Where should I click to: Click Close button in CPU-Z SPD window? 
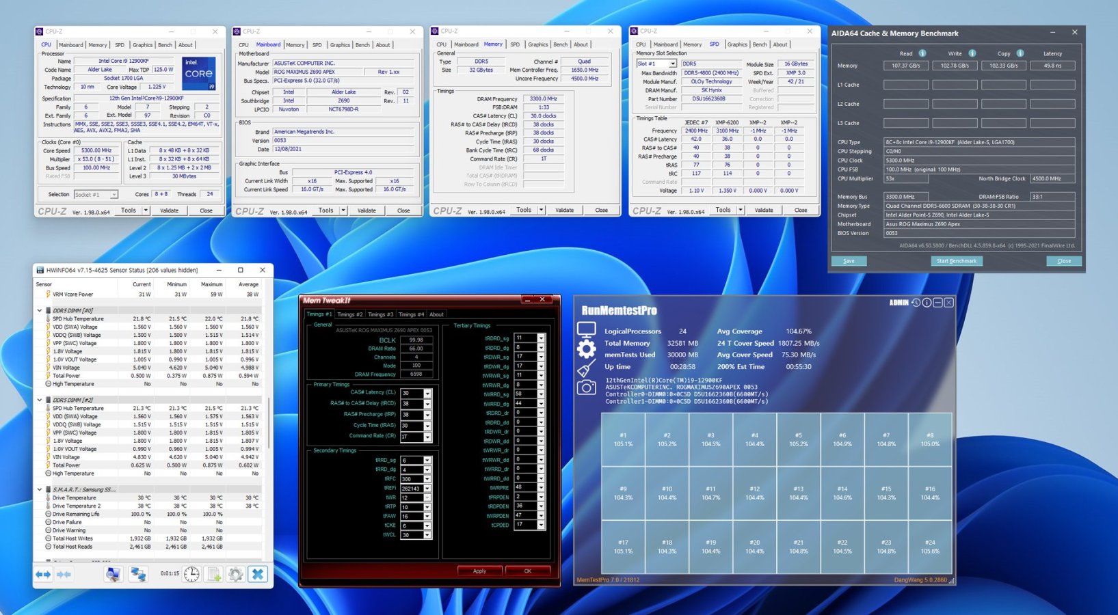coord(801,210)
